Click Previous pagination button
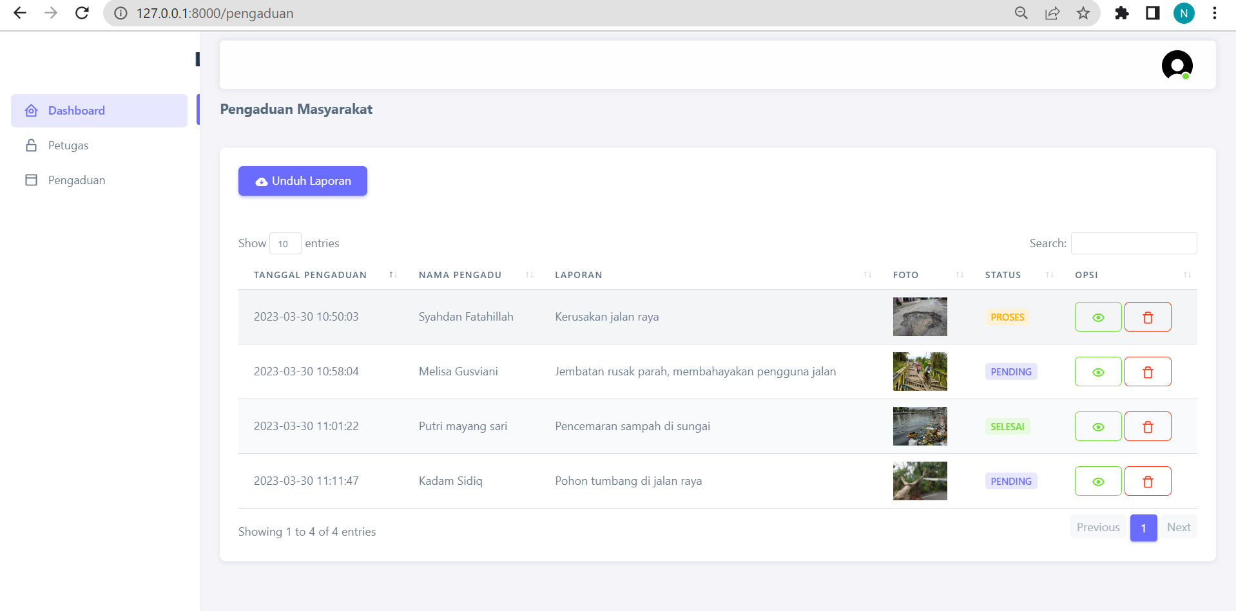 pos(1098,527)
